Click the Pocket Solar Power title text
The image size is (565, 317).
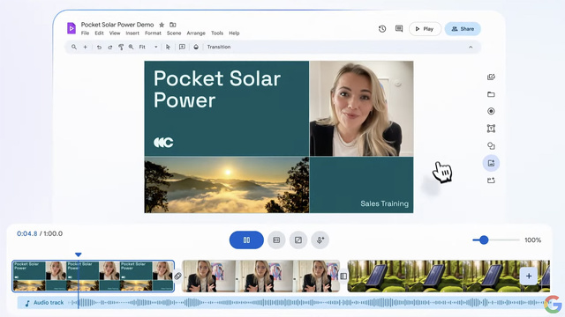point(217,89)
